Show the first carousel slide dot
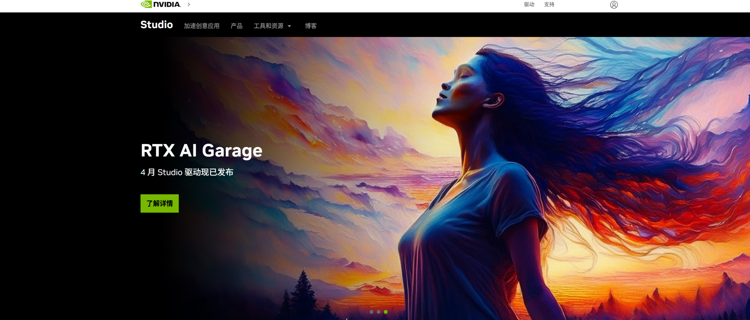The width and height of the screenshot is (750, 320). (x=371, y=312)
